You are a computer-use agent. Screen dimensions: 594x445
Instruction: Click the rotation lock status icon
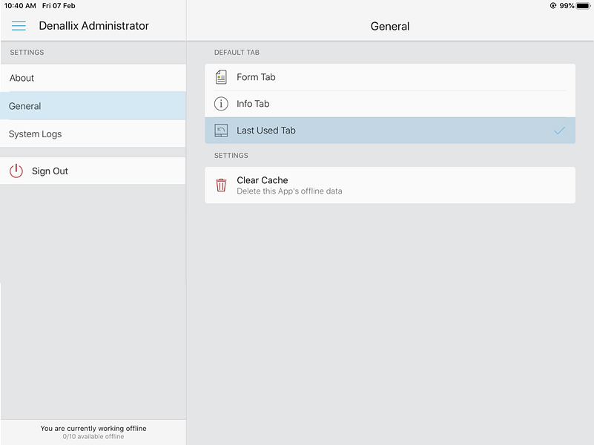[553, 6]
